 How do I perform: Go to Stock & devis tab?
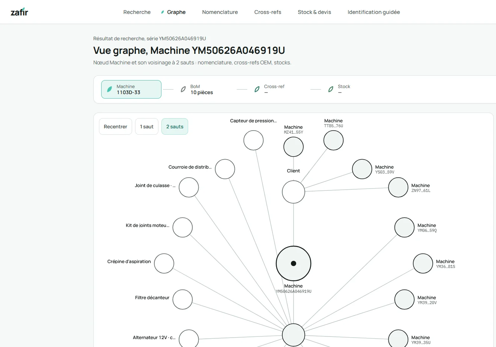[314, 12]
